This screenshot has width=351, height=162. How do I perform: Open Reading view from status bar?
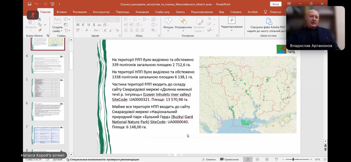pyautogui.click(x=267, y=160)
